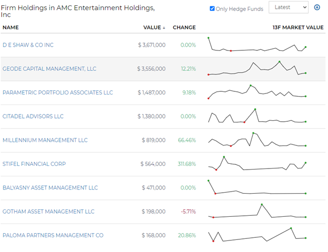Select the $ 3,671,000 value cell
Screen dimensions: 328x252
pyautogui.click(x=152, y=45)
